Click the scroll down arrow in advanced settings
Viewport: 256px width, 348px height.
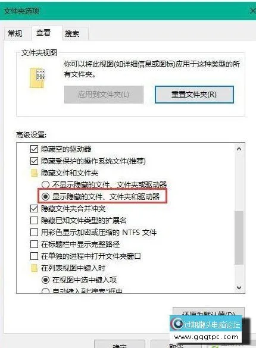239,288
